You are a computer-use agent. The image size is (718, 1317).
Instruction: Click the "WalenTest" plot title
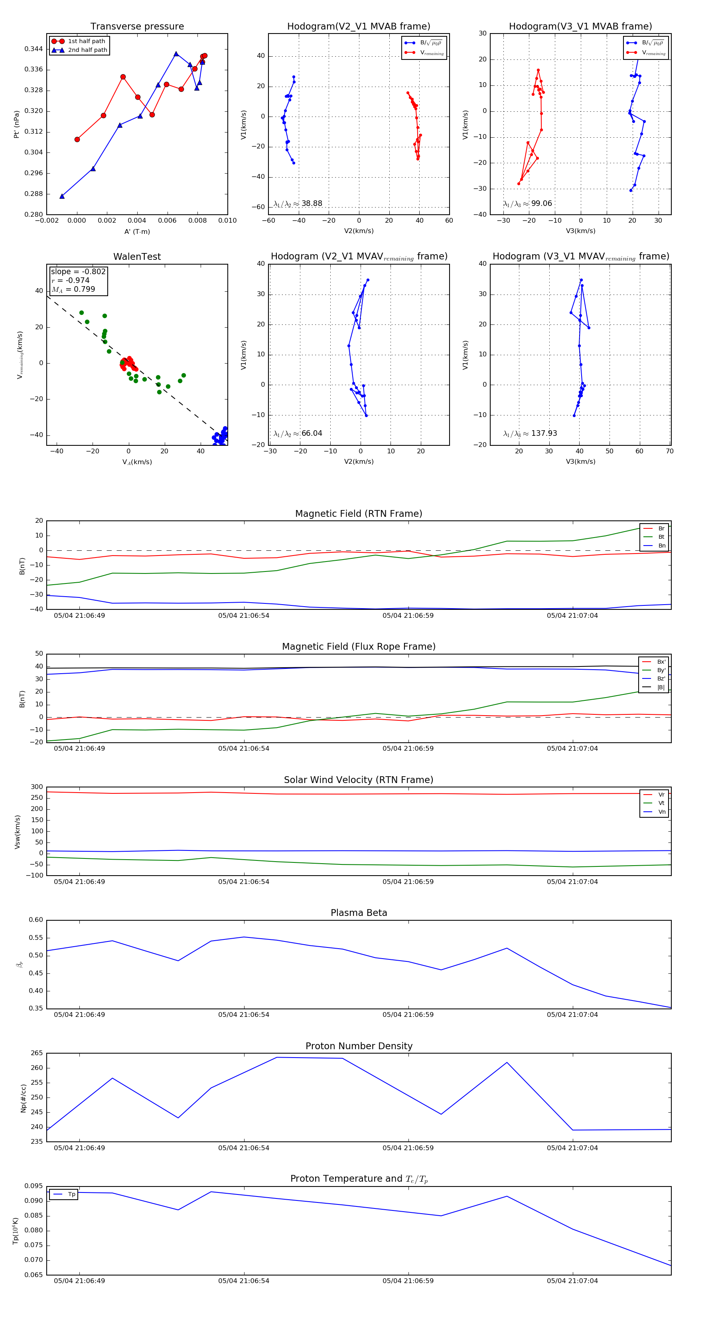click(137, 257)
